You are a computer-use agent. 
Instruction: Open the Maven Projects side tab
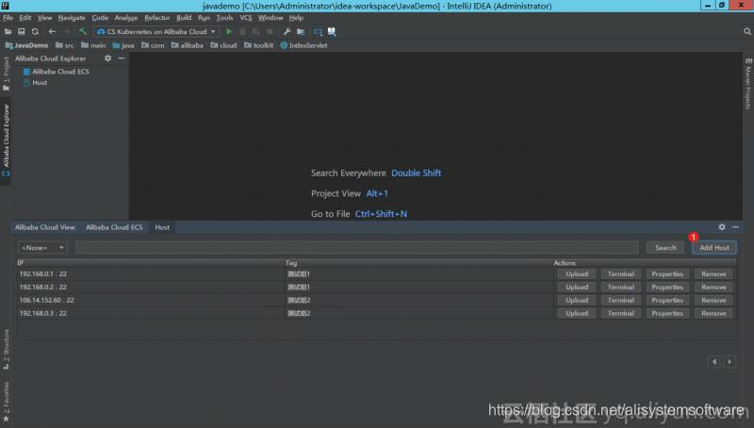(x=748, y=84)
